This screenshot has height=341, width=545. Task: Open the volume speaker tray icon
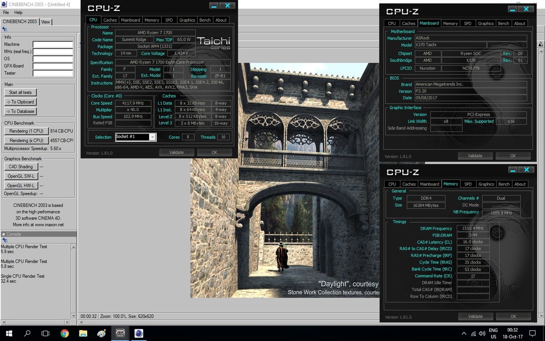pos(482,334)
